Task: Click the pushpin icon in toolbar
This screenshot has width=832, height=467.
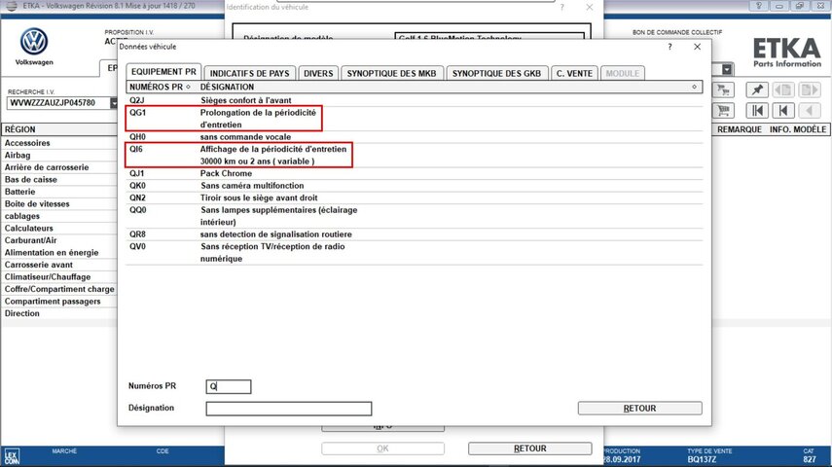Action: 757,90
